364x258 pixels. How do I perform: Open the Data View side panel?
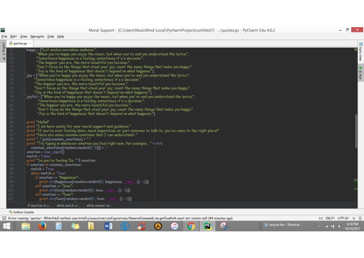360,52
